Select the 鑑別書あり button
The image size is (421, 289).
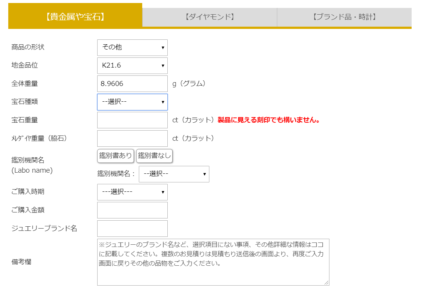(116, 156)
